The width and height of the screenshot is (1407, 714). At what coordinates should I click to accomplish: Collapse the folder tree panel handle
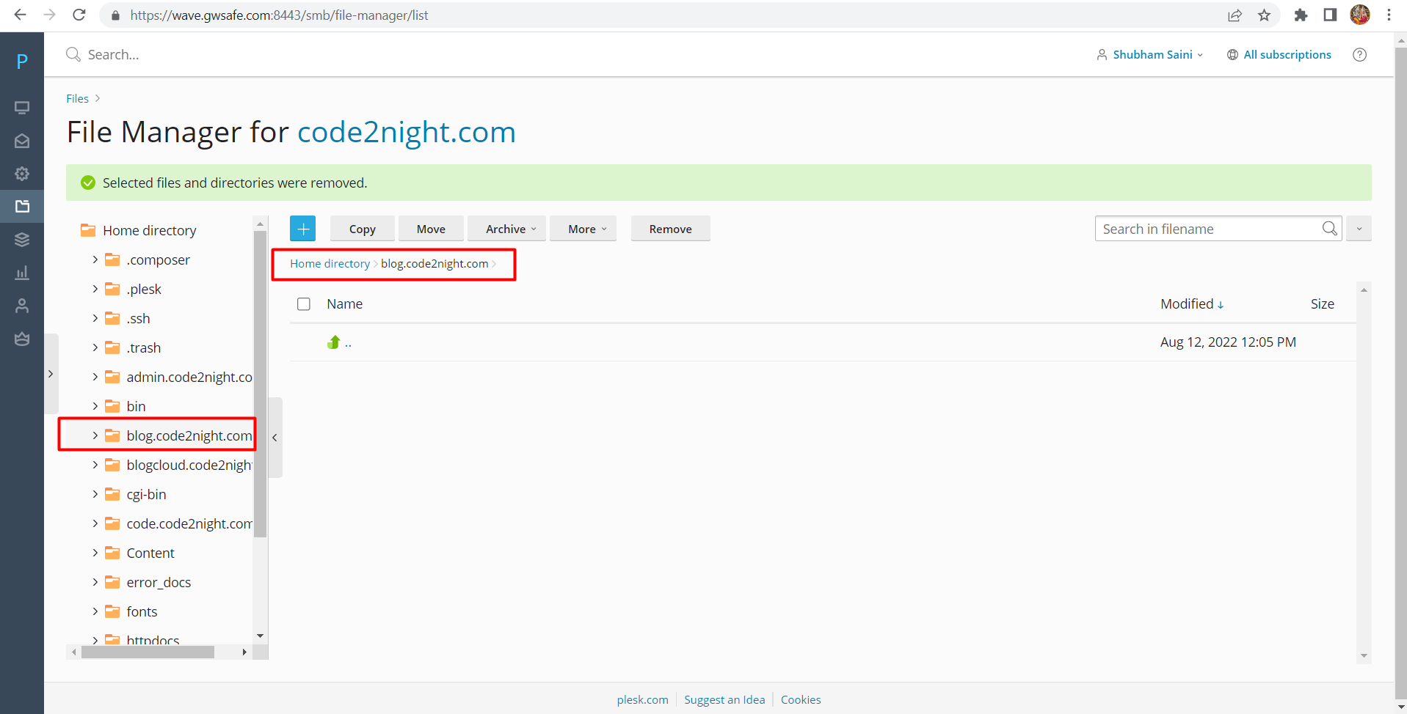tap(275, 438)
